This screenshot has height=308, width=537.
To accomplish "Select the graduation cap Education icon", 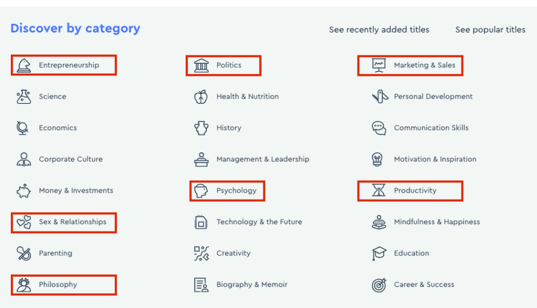I will pyautogui.click(x=379, y=253).
